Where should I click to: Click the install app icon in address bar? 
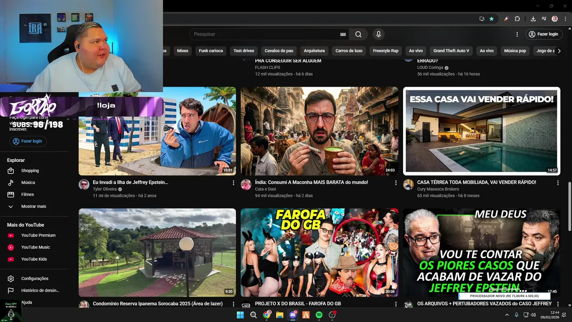click(482, 19)
